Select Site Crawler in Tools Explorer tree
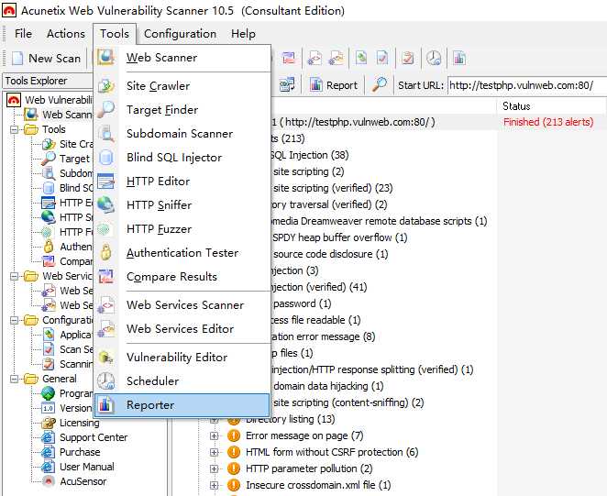 [67, 144]
